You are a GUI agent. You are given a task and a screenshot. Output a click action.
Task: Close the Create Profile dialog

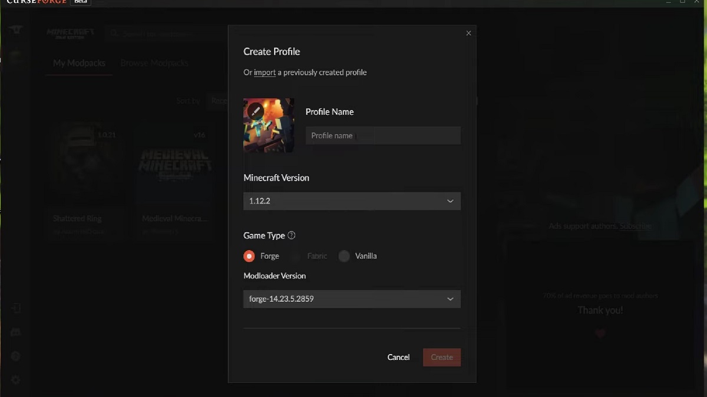pyautogui.click(x=468, y=34)
